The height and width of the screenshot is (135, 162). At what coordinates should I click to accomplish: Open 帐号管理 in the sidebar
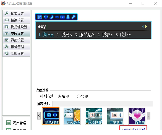point(16,47)
